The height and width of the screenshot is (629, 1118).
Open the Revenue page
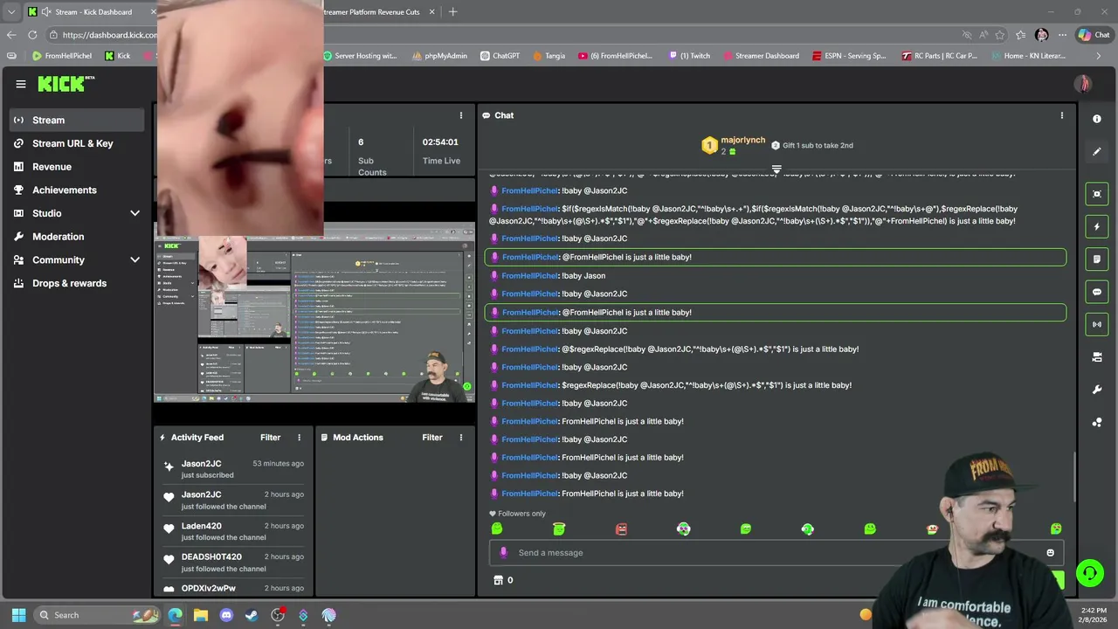point(77,167)
